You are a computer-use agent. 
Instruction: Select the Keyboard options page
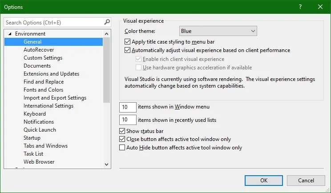(x=35, y=114)
